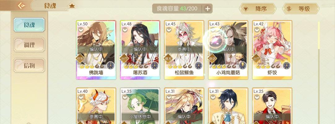Open the 信物 tab
Screen dimensions: 335x124
(x=29, y=65)
